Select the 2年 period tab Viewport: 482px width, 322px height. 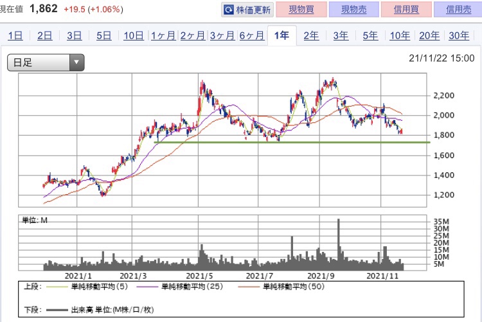pyautogui.click(x=311, y=36)
